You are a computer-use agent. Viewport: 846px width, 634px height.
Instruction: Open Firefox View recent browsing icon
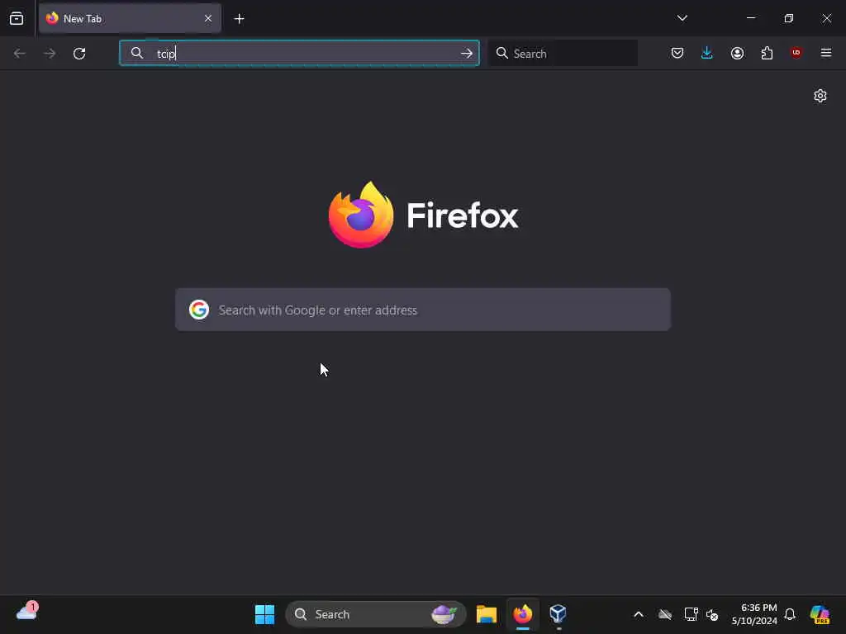[x=17, y=18]
